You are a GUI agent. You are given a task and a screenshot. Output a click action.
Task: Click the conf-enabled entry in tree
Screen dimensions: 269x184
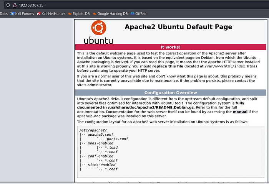click(100, 156)
